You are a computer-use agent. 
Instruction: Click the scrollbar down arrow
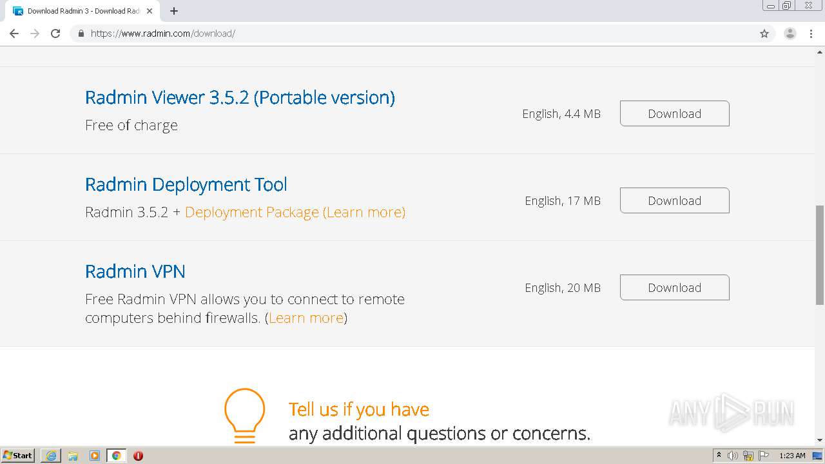tap(820, 440)
